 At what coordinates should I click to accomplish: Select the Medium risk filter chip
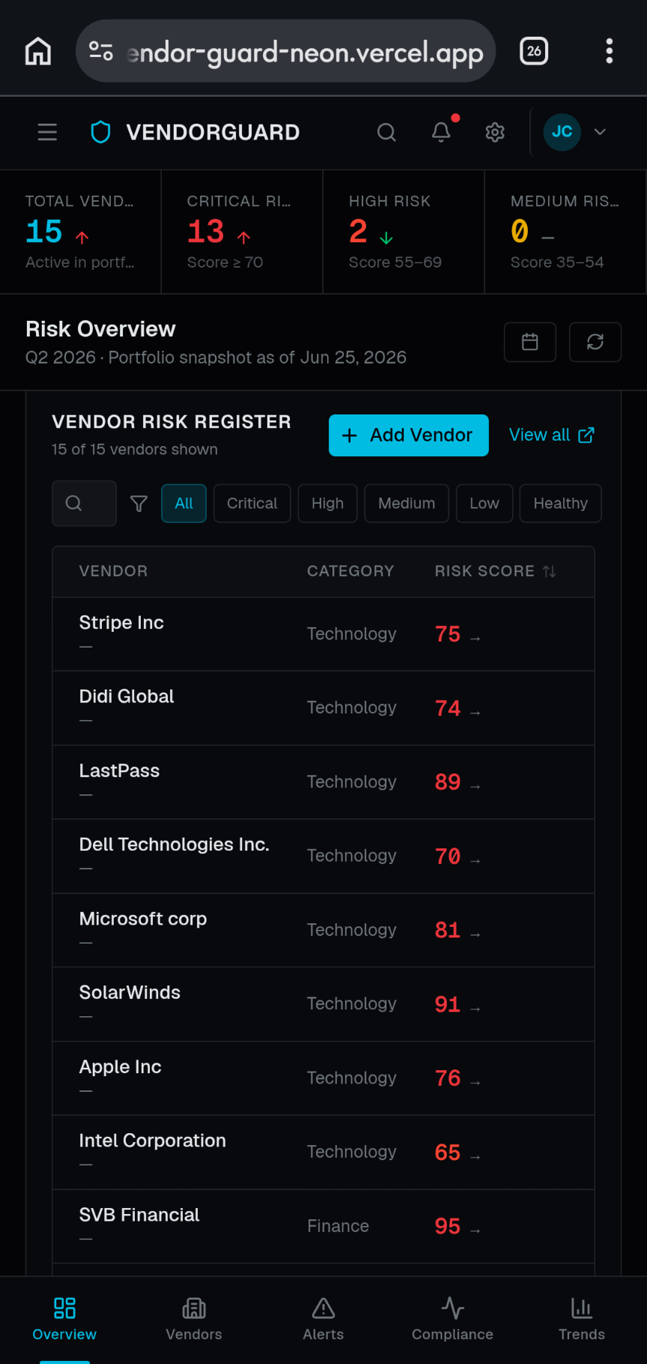(407, 504)
